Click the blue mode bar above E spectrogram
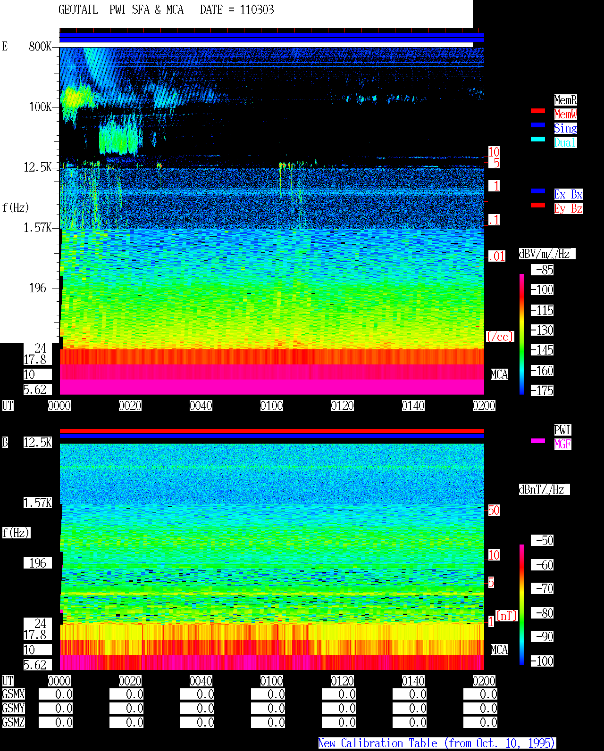 point(272,37)
